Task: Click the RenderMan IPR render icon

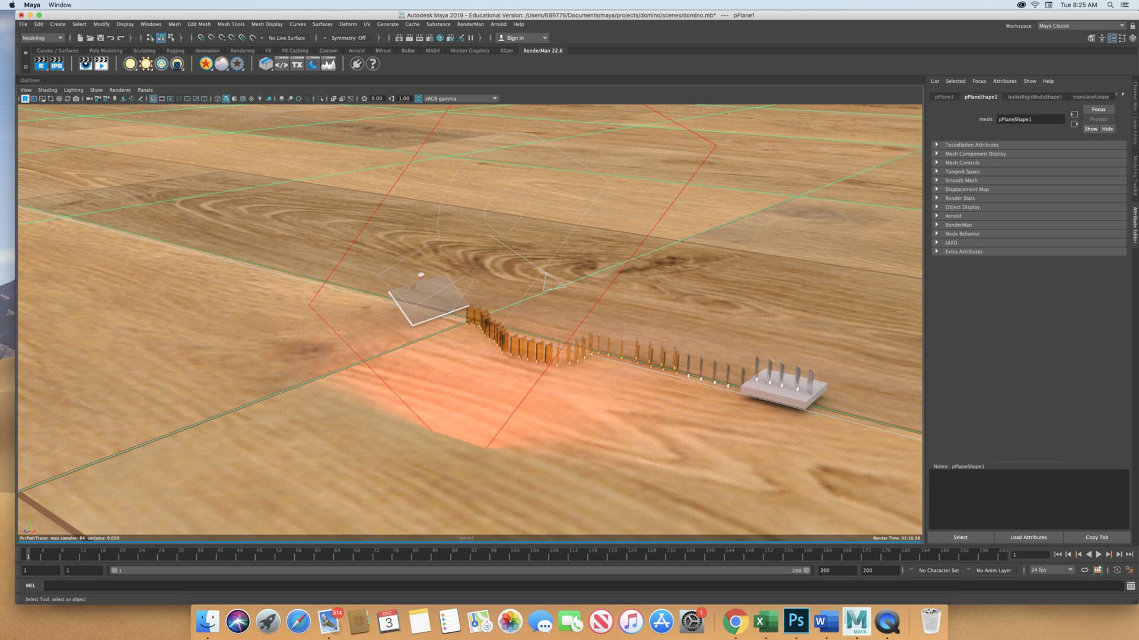Action: tap(57, 63)
